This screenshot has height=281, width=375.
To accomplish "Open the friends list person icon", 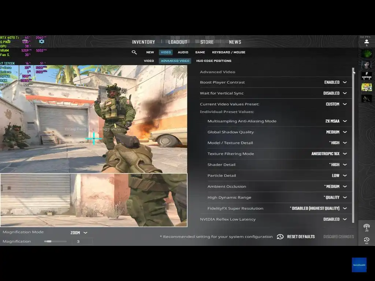I will [x=366, y=42].
